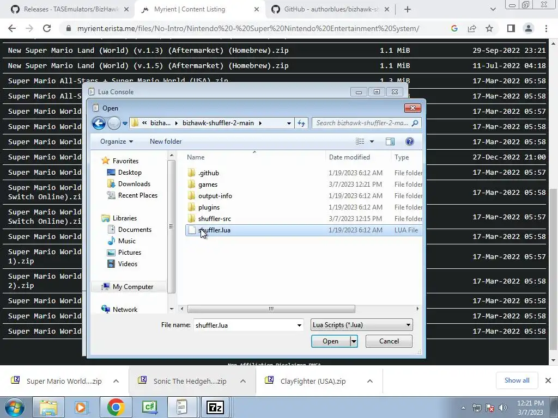
Task: Switch to GitHub authorblues/bizhawk tab
Action: pyautogui.click(x=331, y=9)
